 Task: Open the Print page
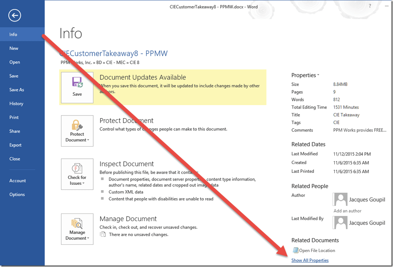click(x=22, y=117)
